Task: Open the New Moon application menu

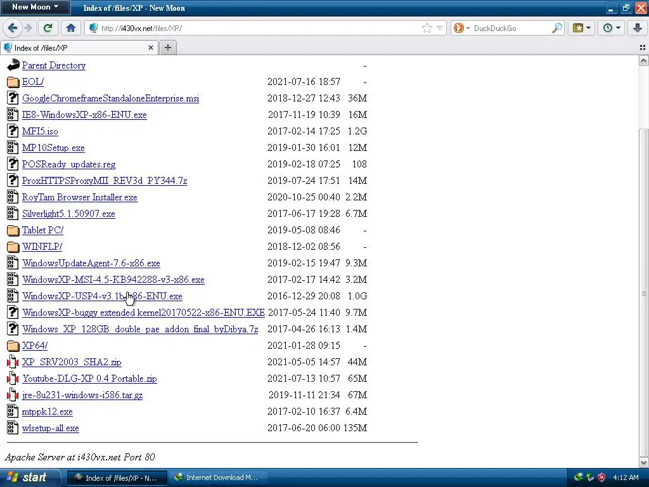Action: click(x=35, y=7)
